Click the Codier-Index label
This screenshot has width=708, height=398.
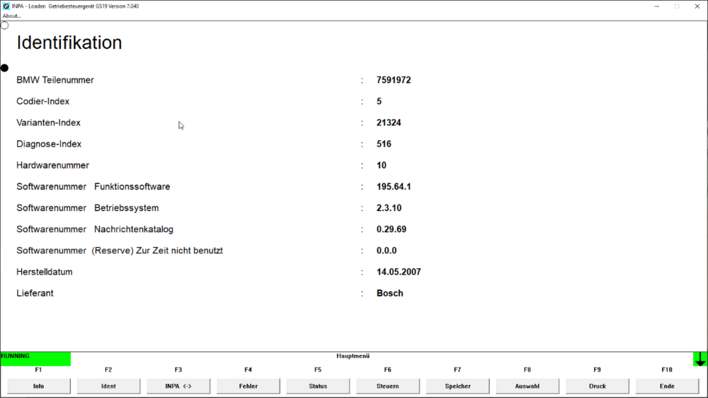43,102
